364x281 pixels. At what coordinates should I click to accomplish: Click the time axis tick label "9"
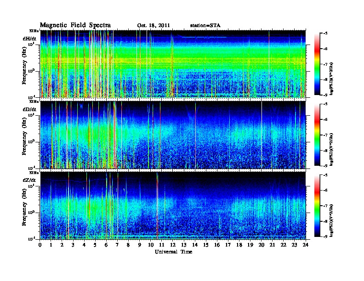coord(140,245)
